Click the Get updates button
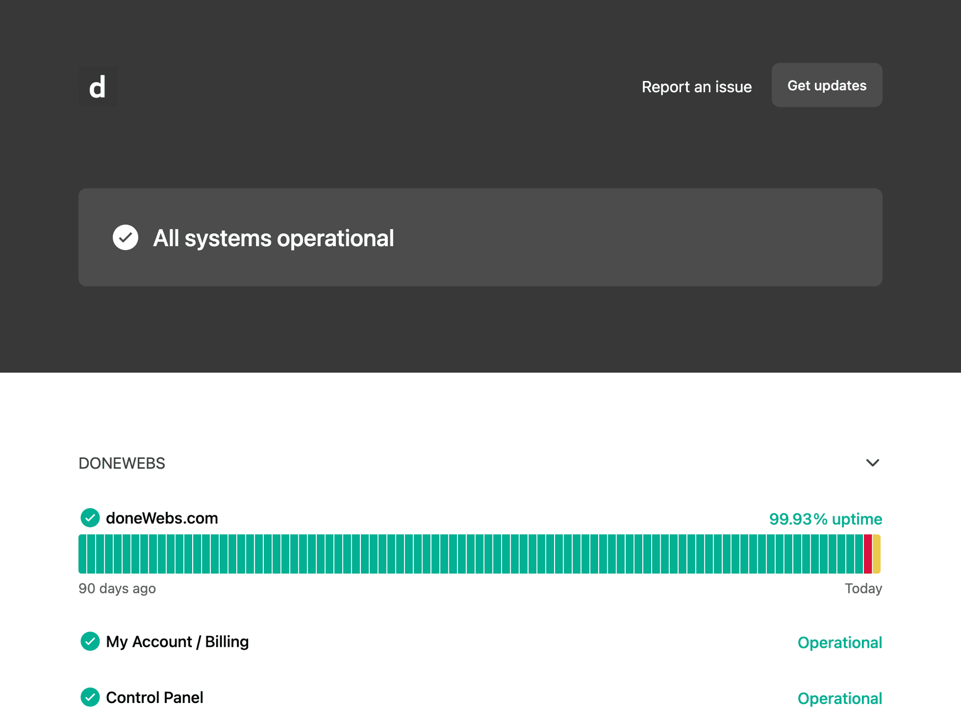 [x=826, y=85]
